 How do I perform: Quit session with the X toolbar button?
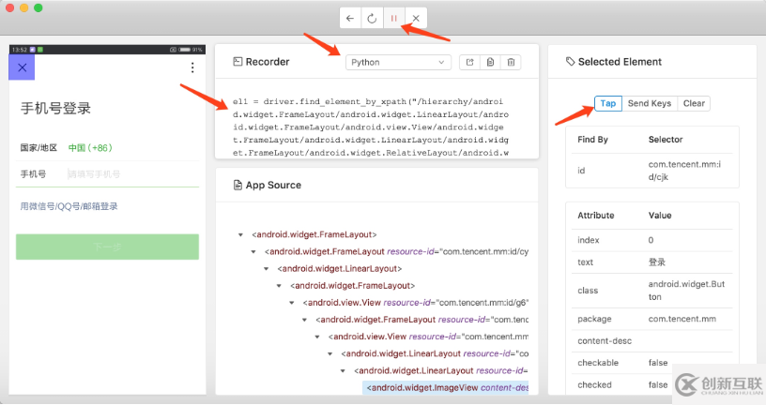[416, 18]
